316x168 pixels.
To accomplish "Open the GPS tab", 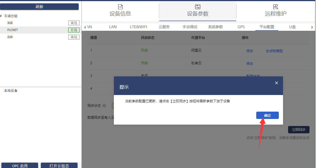I will (241, 27).
